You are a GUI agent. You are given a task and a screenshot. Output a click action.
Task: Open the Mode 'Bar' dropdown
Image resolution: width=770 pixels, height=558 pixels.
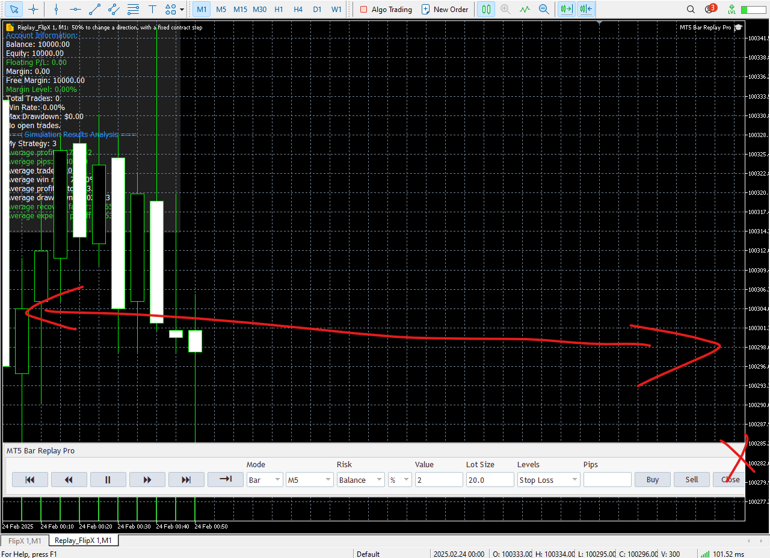pos(265,479)
